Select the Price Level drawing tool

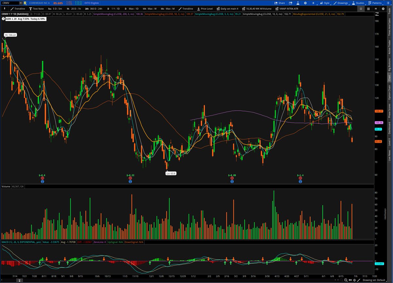[205, 9]
